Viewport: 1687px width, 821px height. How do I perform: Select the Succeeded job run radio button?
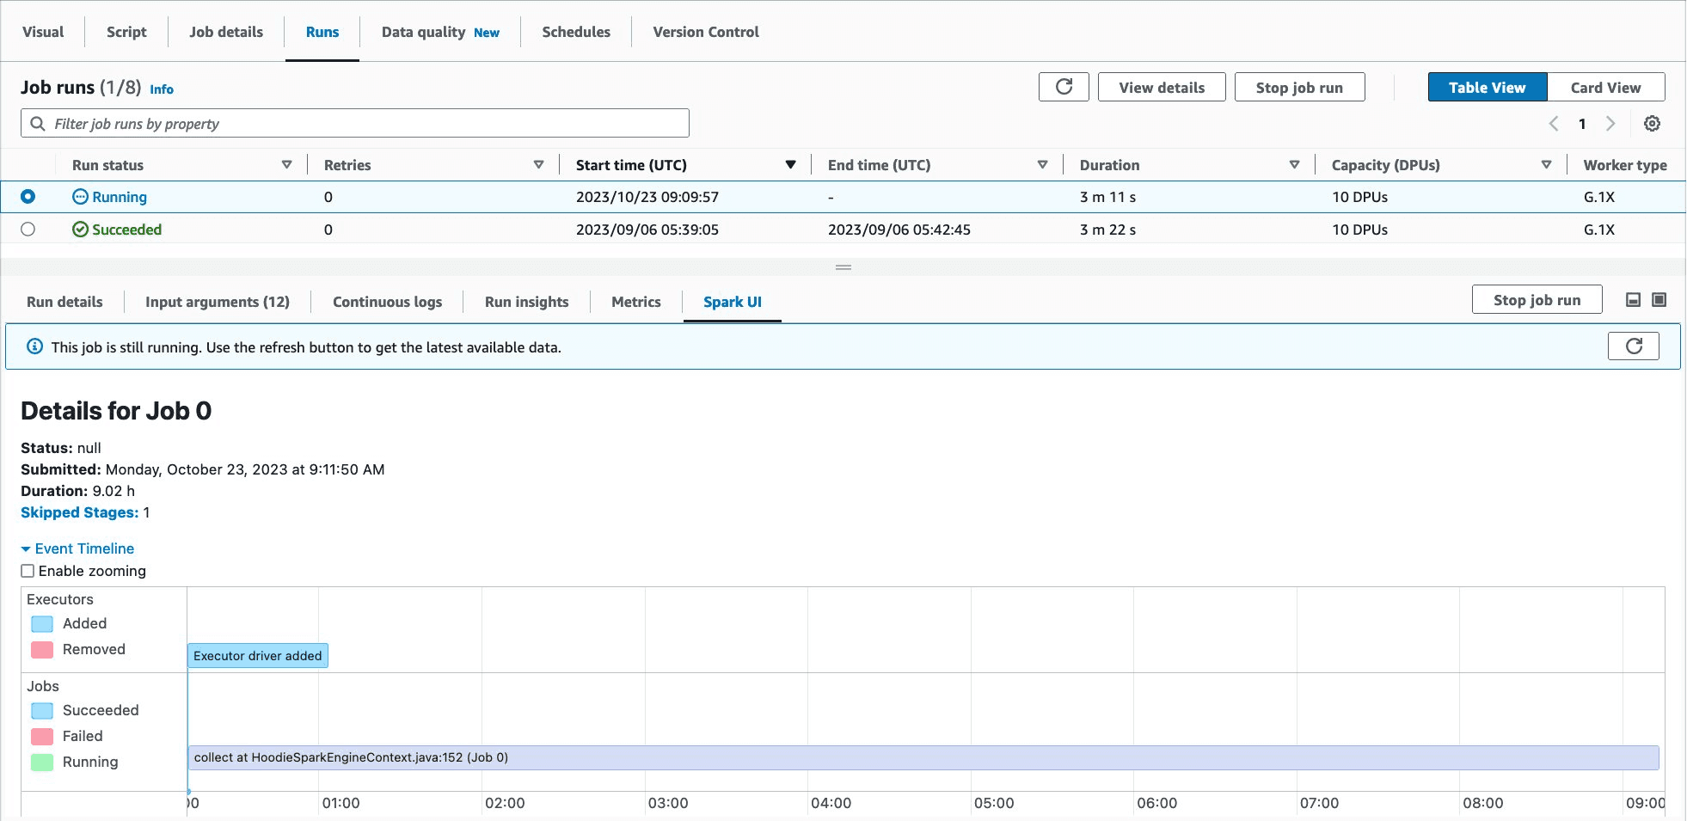click(28, 230)
